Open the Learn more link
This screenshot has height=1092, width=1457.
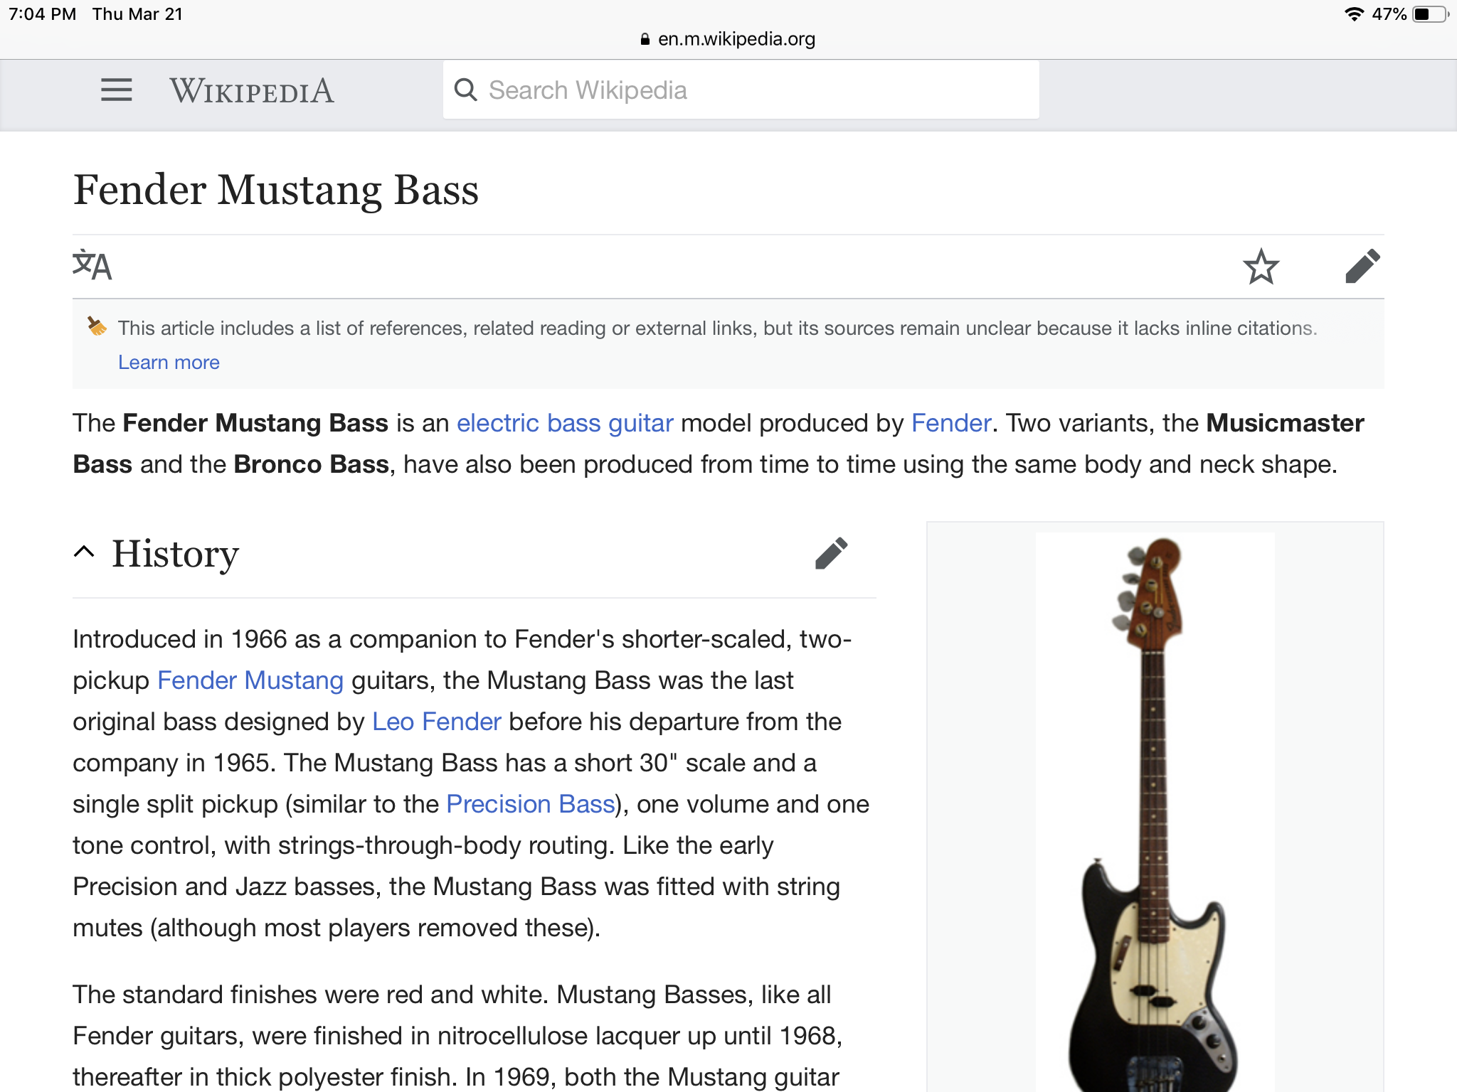169,363
